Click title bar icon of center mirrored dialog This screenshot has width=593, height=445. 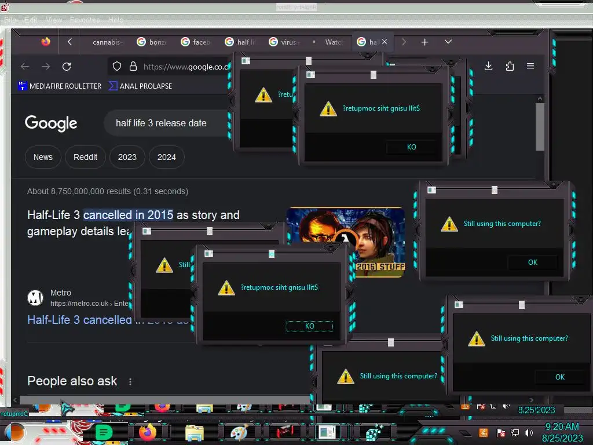click(x=208, y=254)
